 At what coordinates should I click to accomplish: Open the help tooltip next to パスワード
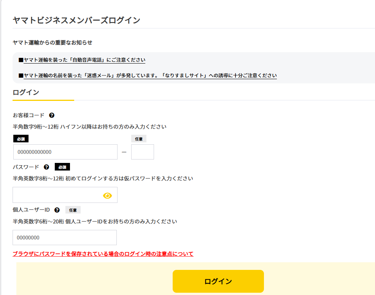46,167
